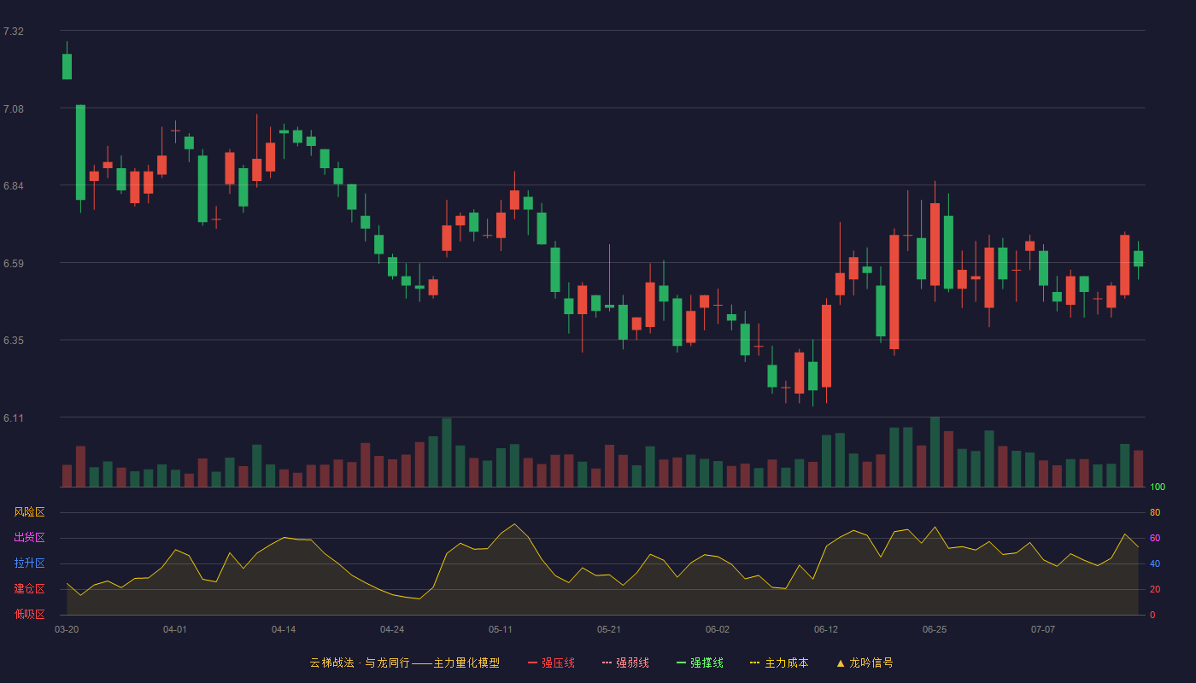The height and width of the screenshot is (683, 1196).
Task: Click the 6.84 price axis label
Action: pyautogui.click(x=14, y=186)
